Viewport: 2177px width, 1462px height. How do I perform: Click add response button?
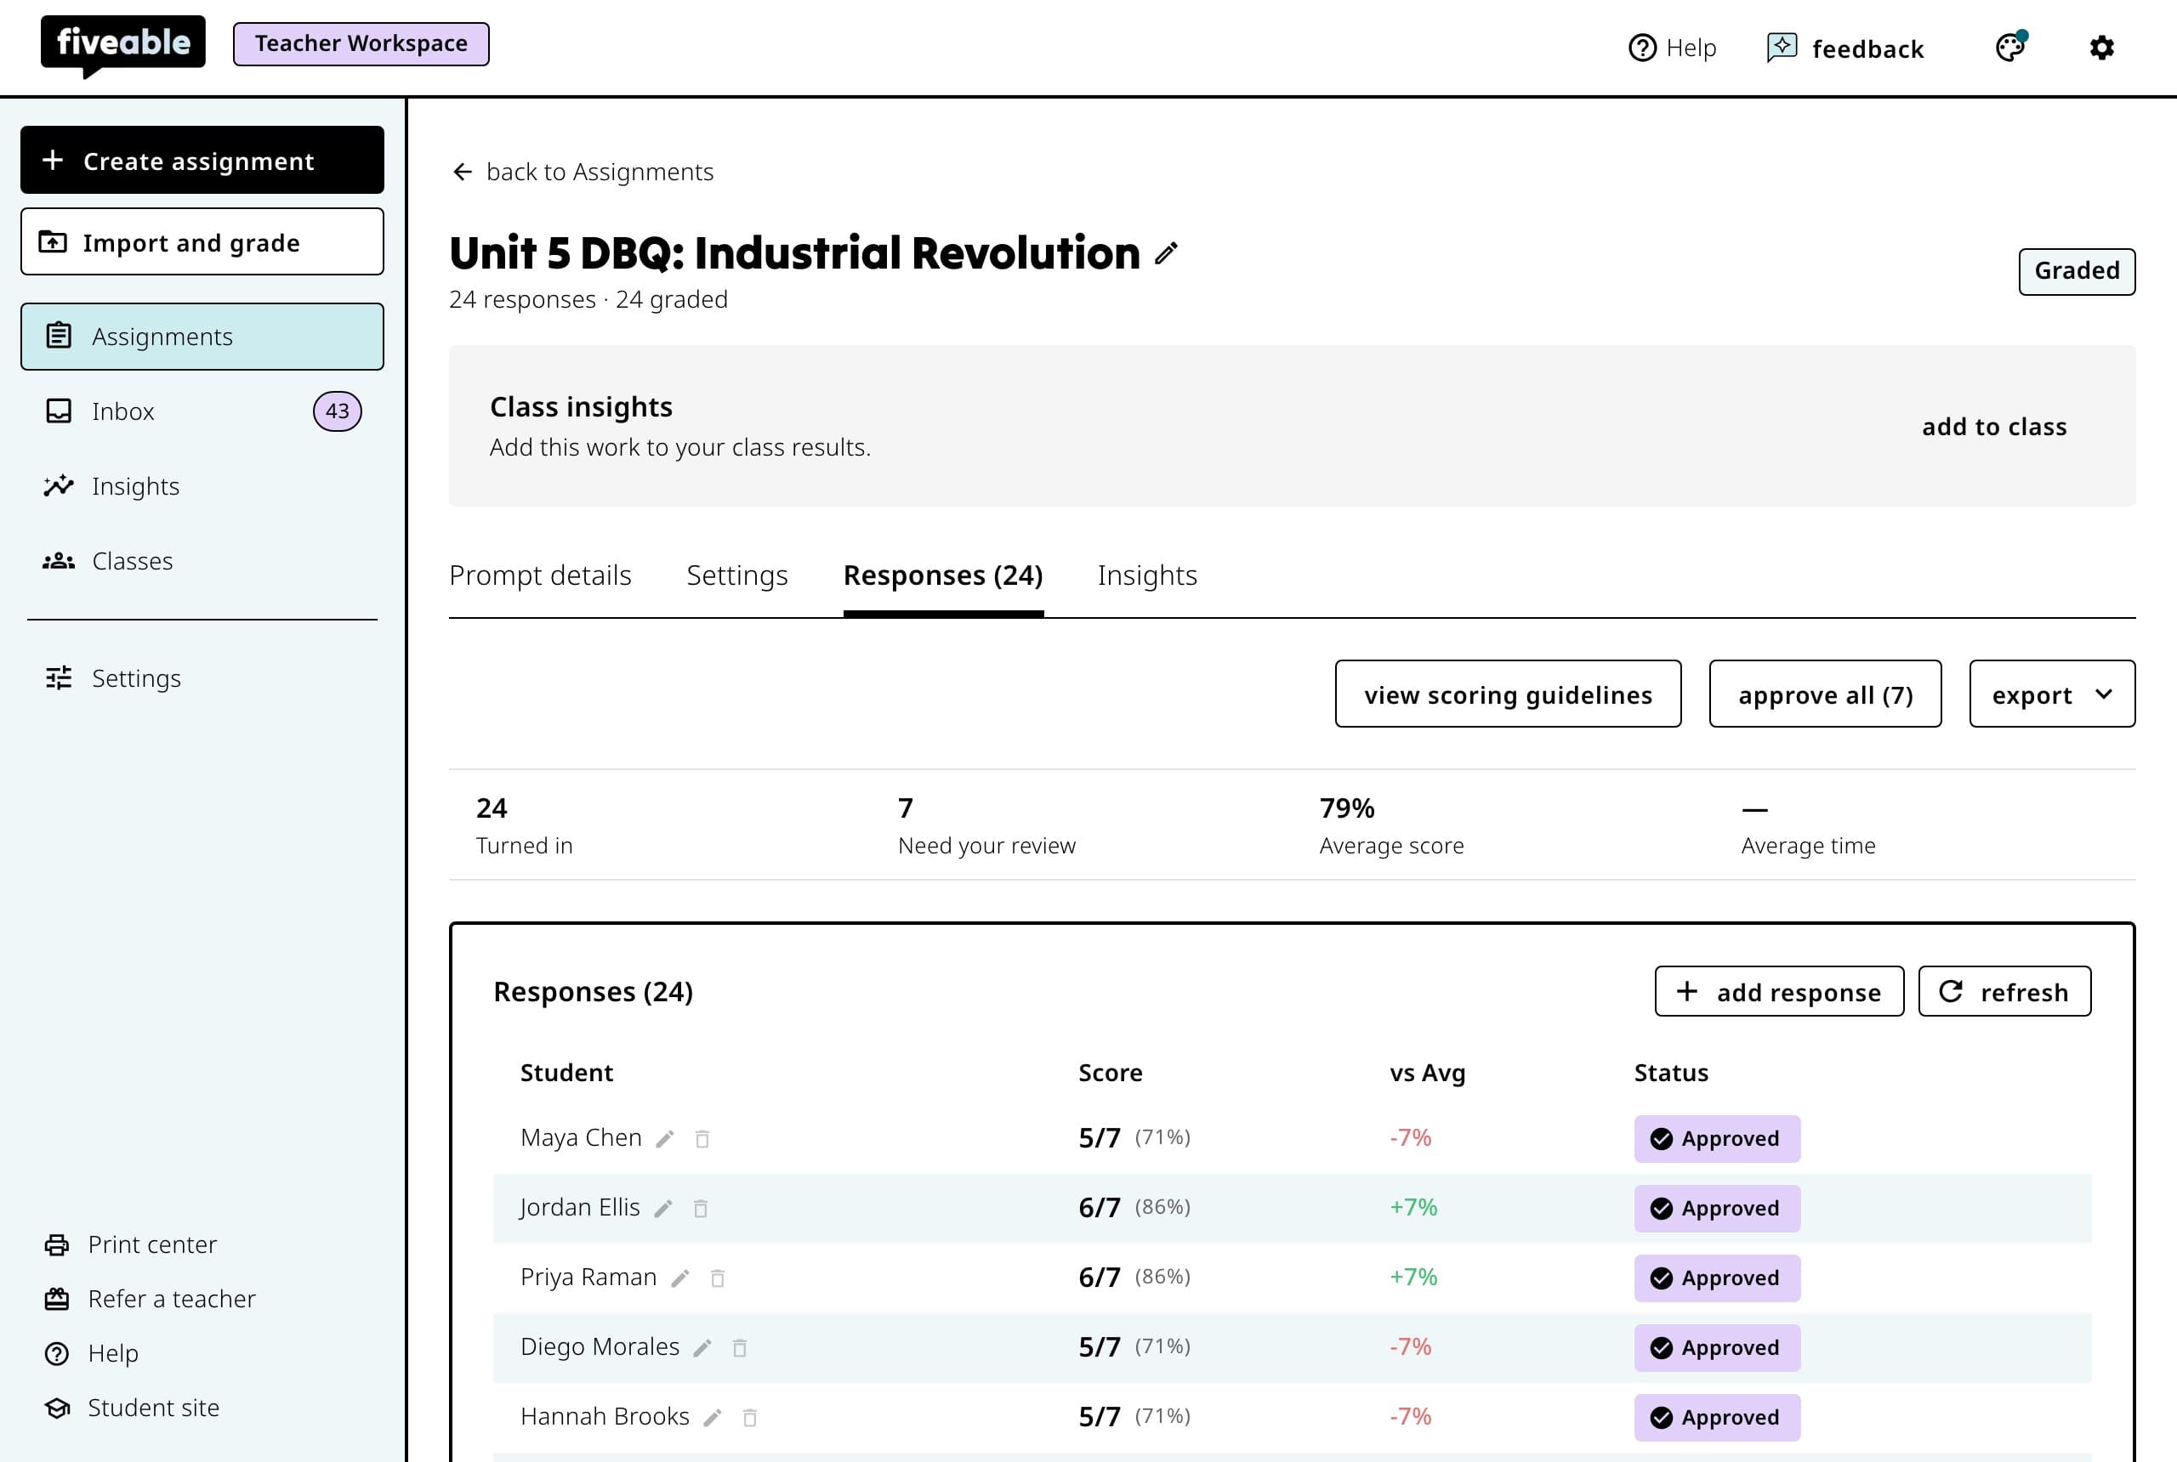click(x=1779, y=991)
